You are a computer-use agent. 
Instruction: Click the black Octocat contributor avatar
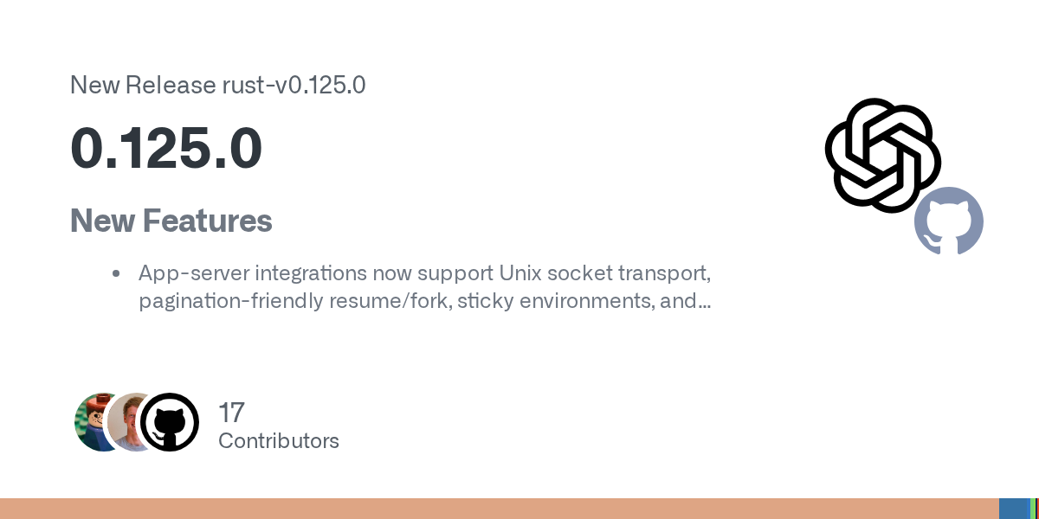pyautogui.click(x=170, y=422)
